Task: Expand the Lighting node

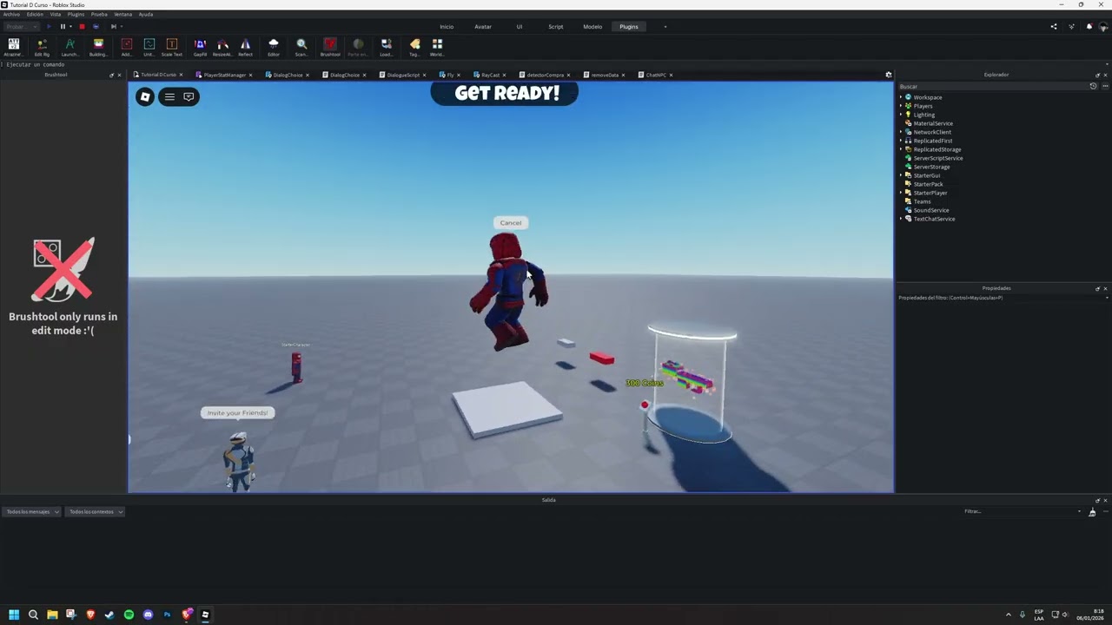Action: click(x=901, y=115)
